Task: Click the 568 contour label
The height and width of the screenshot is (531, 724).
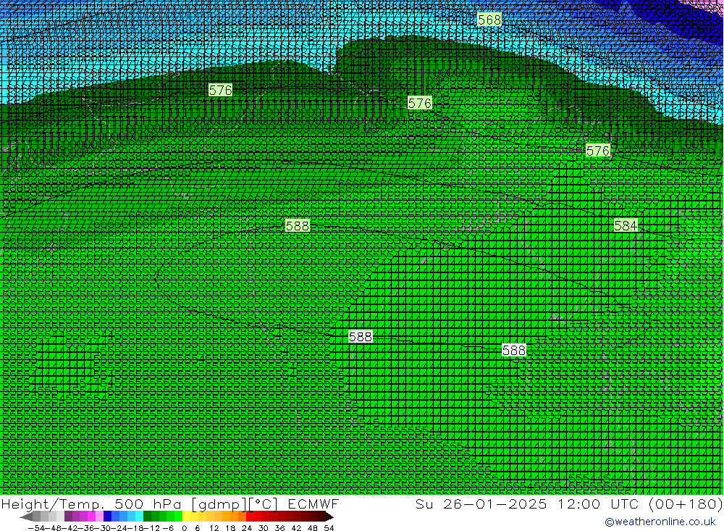Action: (489, 20)
